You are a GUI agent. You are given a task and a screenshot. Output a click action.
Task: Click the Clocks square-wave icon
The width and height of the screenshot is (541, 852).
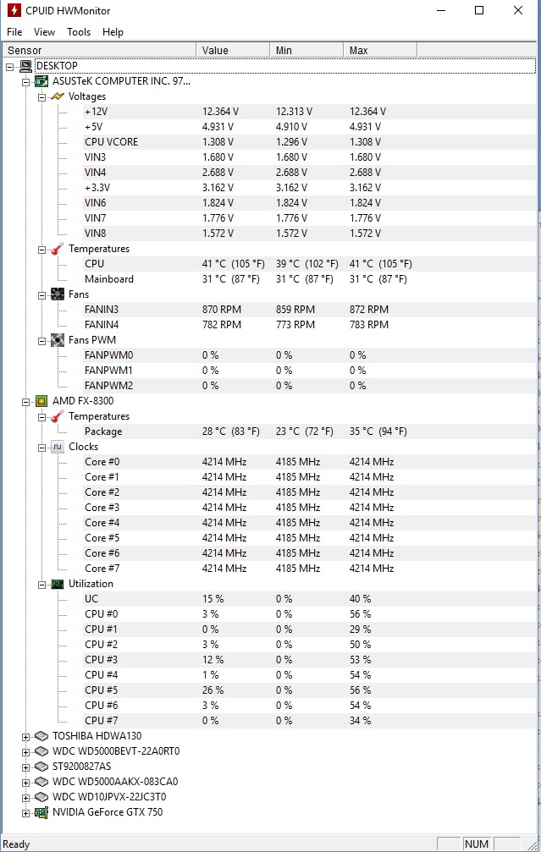(57, 447)
